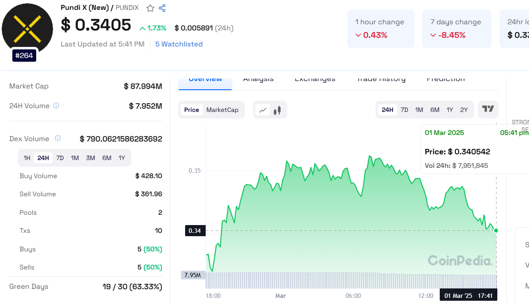Switch to candlestick chart view

coord(277,110)
